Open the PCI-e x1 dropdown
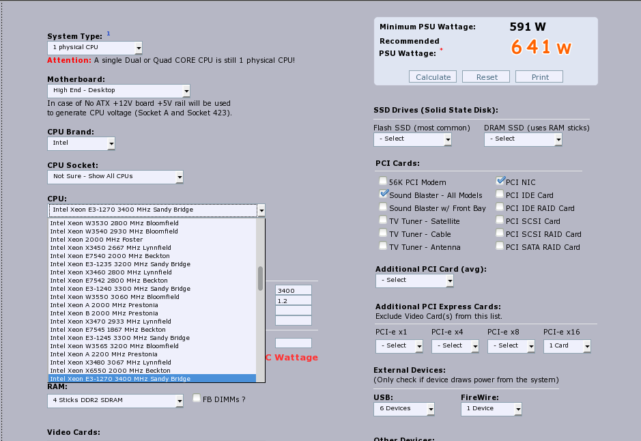641x441 pixels. [x=399, y=346]
